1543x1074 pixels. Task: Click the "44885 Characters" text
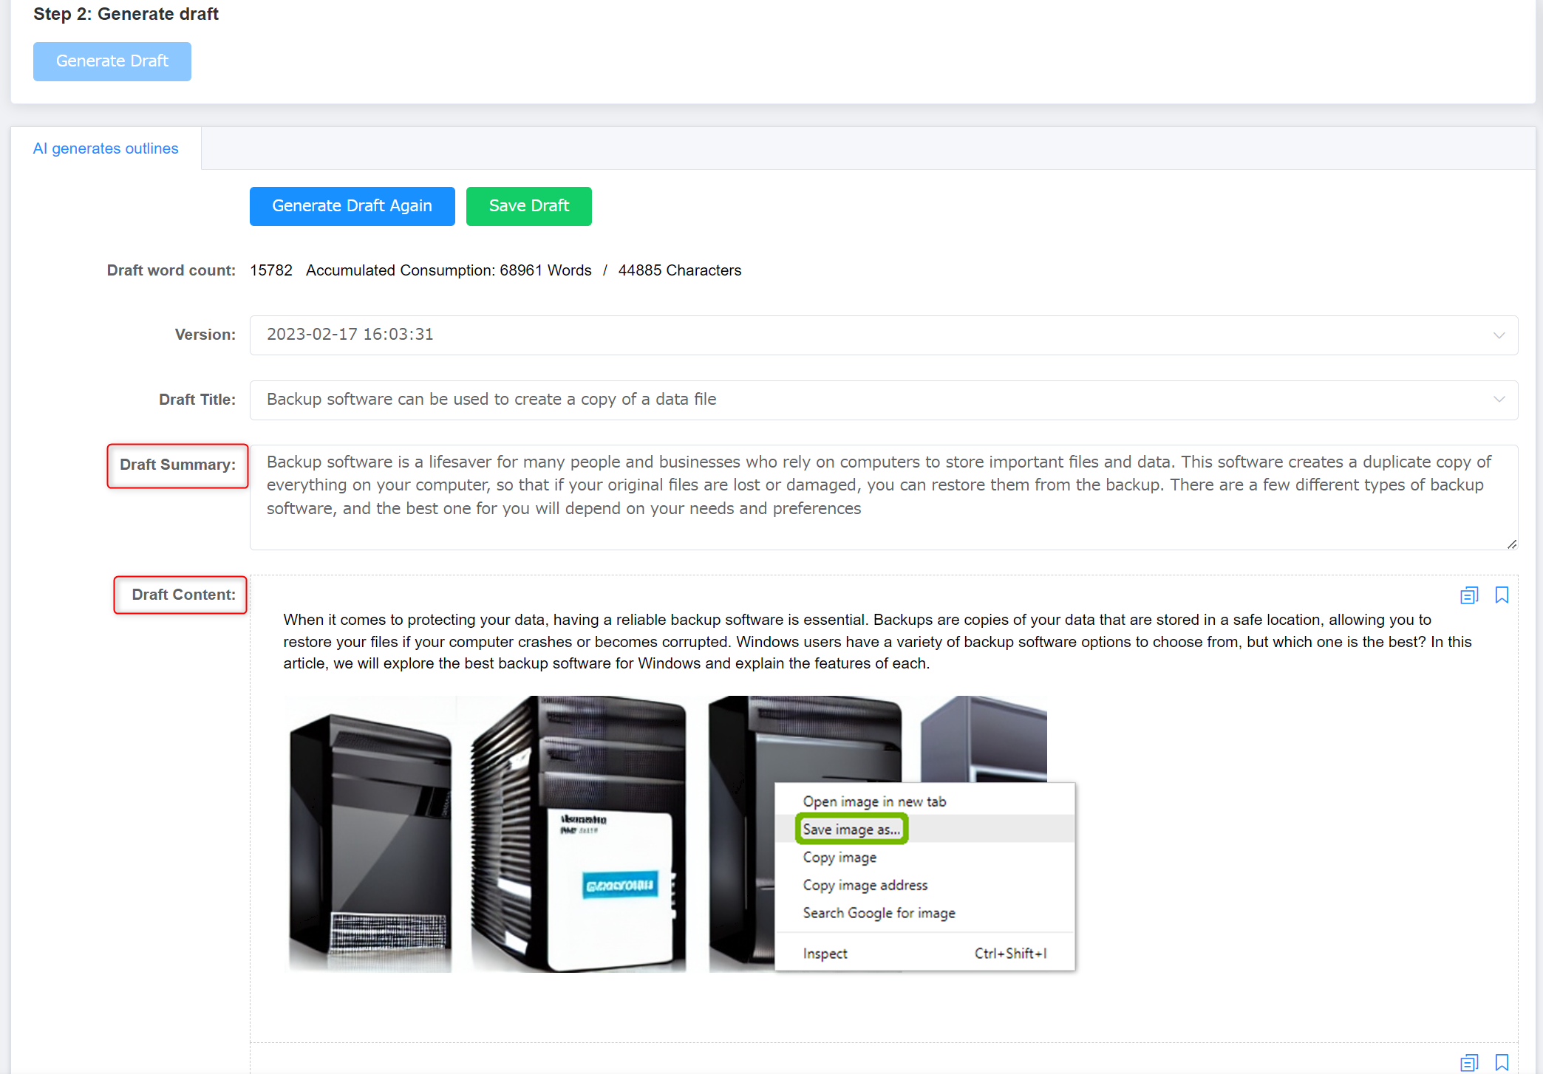pos(679,270)
